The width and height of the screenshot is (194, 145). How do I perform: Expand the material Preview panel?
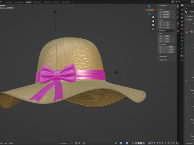[189, 16]
